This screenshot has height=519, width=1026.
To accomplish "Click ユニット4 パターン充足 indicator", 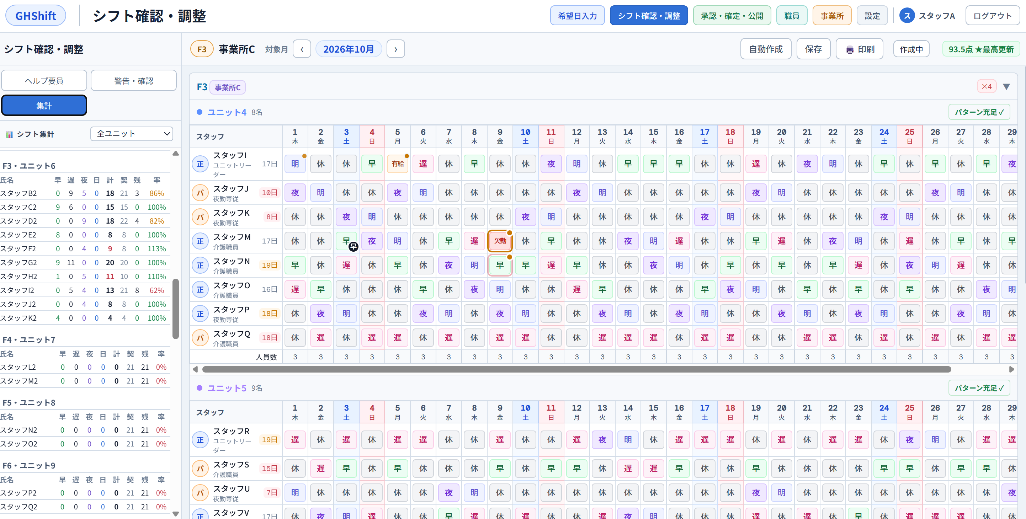I will (979, 112).
